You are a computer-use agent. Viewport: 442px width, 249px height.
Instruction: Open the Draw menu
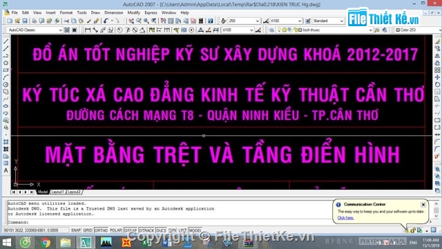tap(95, 12)
